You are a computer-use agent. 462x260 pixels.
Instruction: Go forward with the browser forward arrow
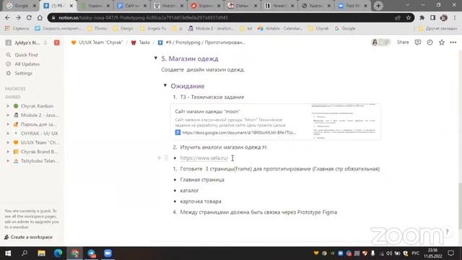[18, 17]
